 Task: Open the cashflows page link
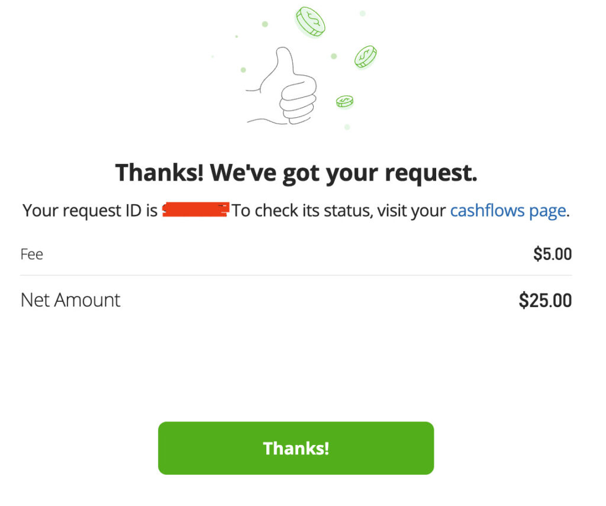508,211
